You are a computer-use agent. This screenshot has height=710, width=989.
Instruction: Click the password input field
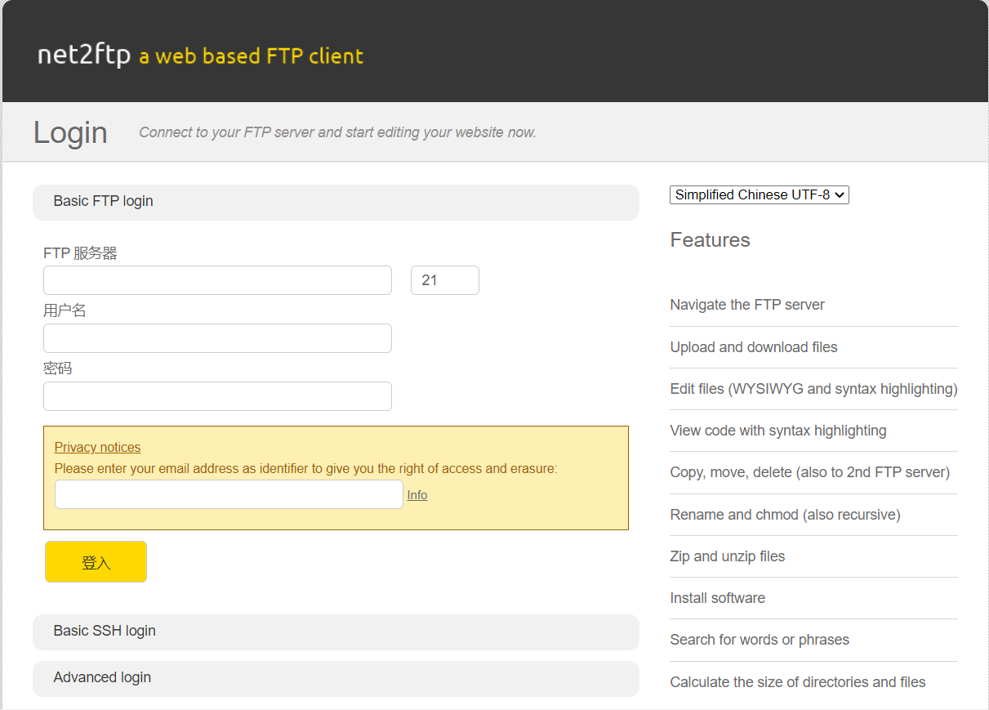tap(217, 396)
